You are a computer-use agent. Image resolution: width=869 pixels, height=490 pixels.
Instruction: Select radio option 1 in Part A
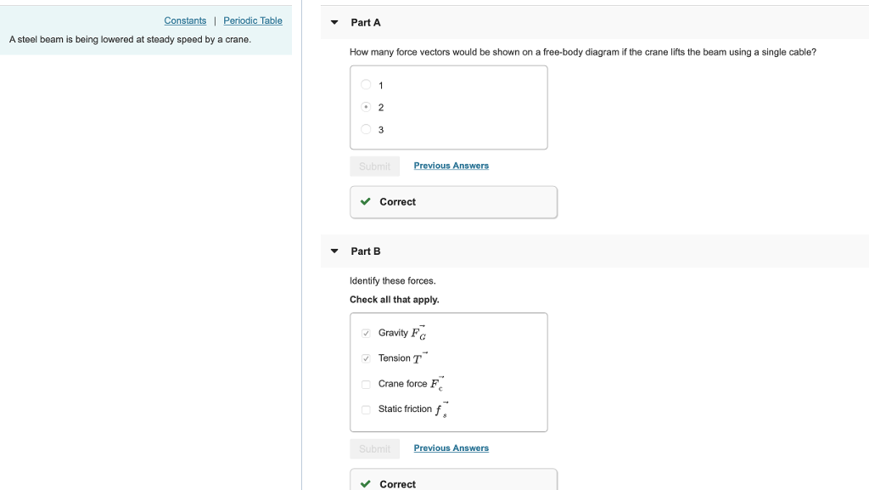(366, 85)
